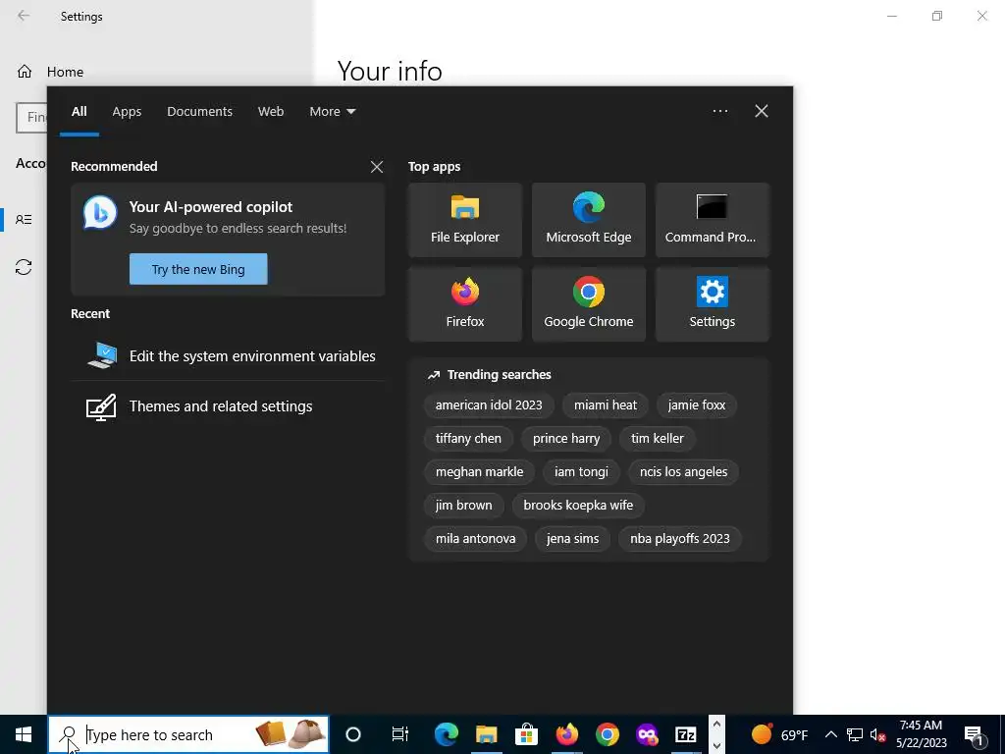Open Task View on taskbar
This screenshot has width=1005, height=754.
coord(400,734)
